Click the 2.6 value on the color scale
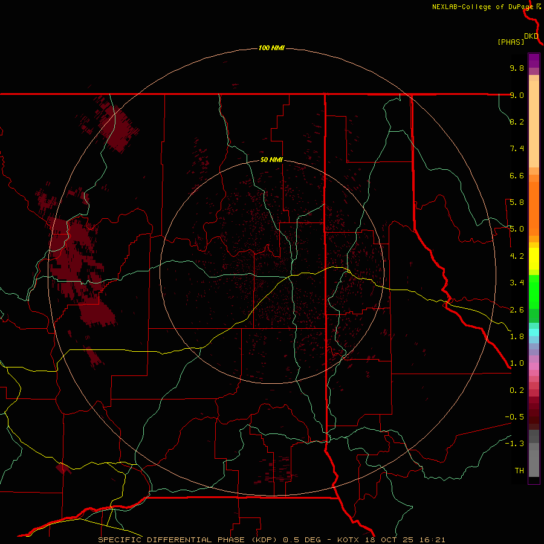544x544 pixels. [x=517, y=310]
